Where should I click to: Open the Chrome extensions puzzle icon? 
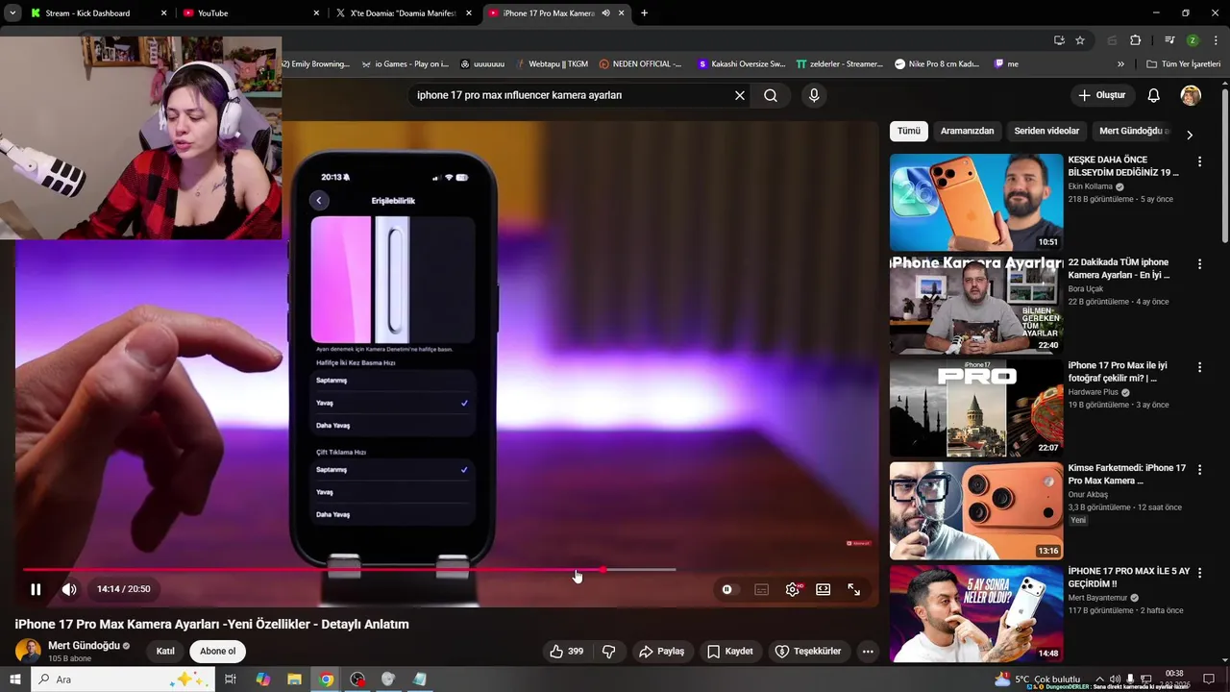[x=1136, y=40]
